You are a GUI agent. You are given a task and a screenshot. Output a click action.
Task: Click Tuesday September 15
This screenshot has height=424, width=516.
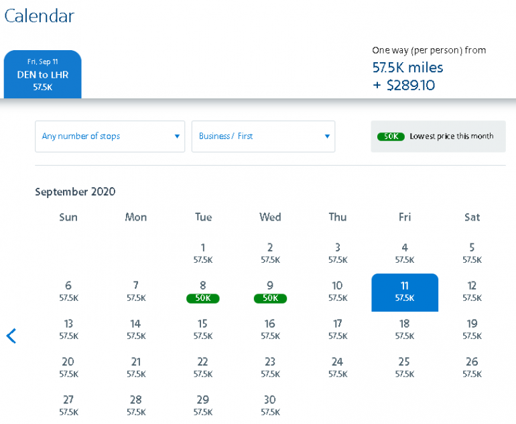pos(203,329)
